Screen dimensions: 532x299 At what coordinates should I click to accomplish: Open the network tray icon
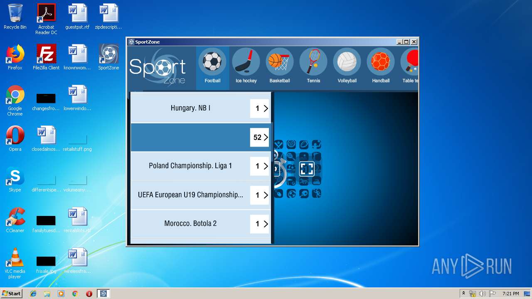473,294
